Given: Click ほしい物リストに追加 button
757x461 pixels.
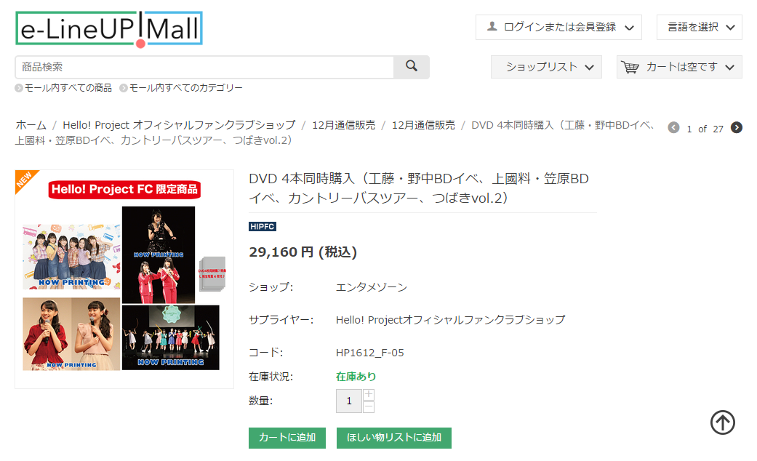Looking at the screenshot, I should tap(394, 438).
